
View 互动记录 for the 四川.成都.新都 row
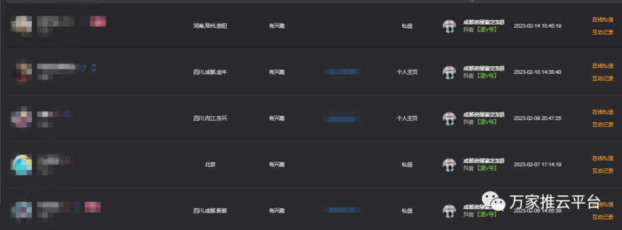tap(602, 217)
